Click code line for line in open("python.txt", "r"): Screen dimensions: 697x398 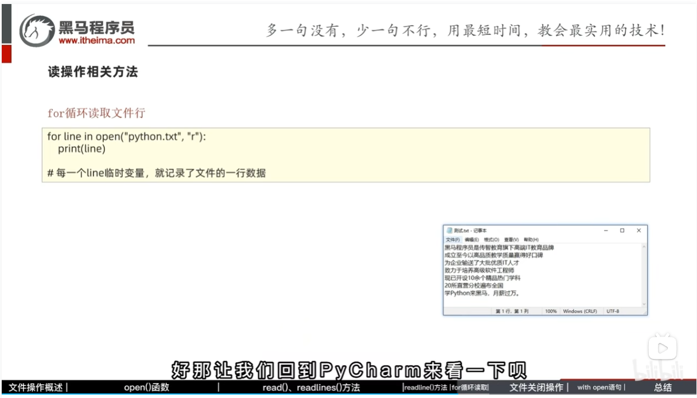pos(126,138)
